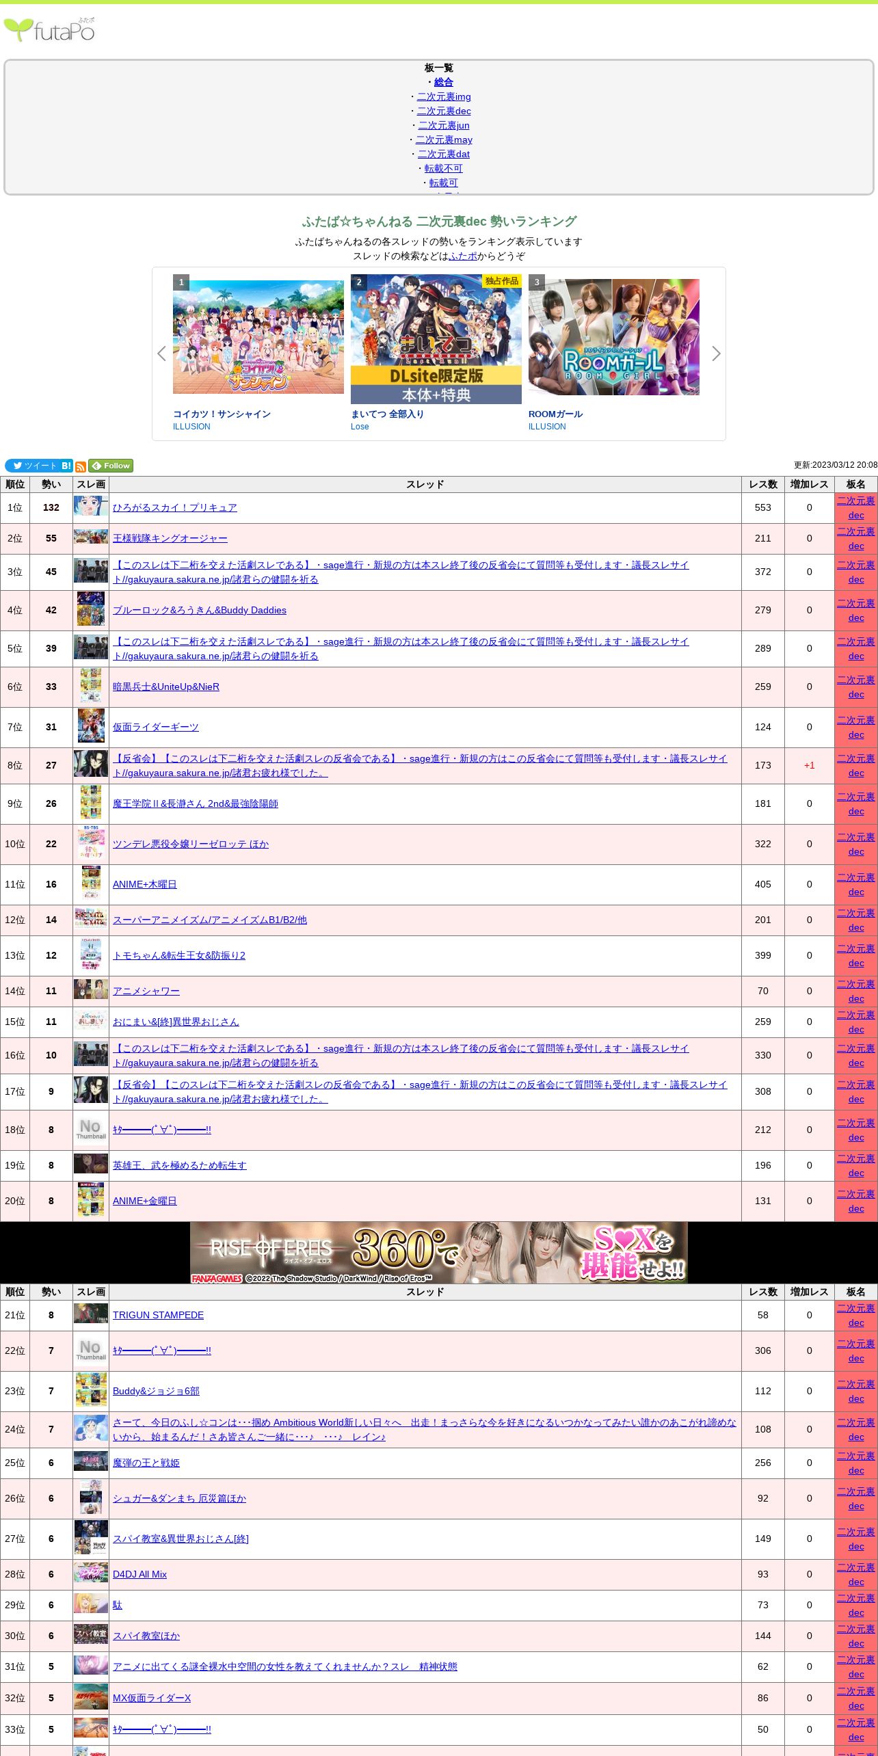Open thread 魔弾の王と戦姫
The height and width of the screenshot is (1756, 878).
click(146, 1463)
